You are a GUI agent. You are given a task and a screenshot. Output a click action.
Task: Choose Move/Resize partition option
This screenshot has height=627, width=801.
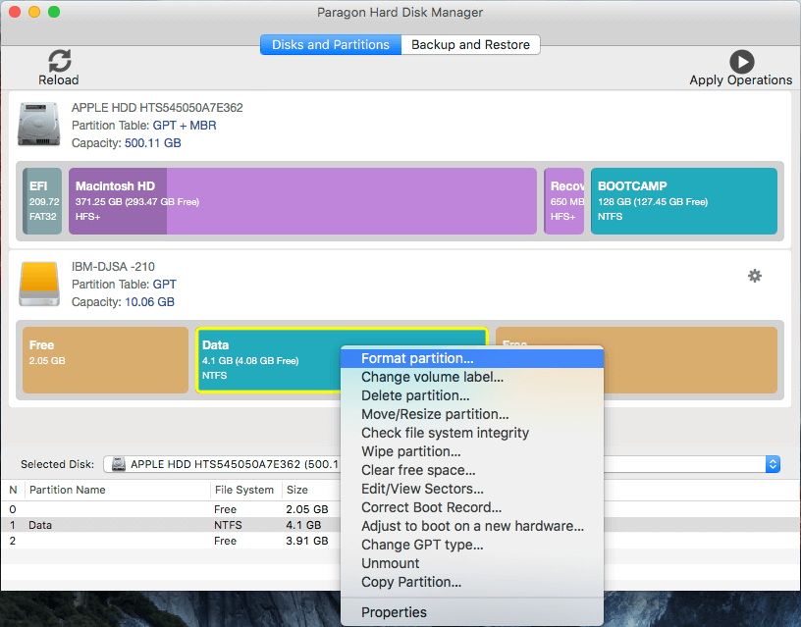(x=435, y=414)
